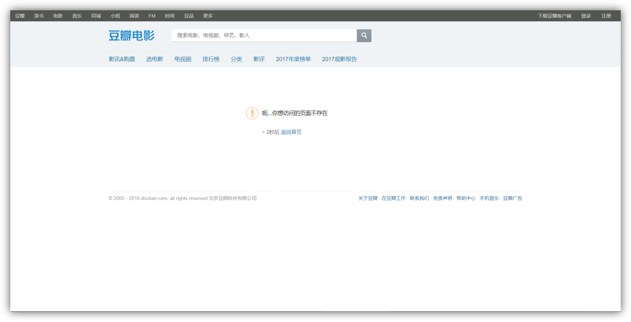Click 在豆瓣工作 footer link
The width and height of the screenshot is (631, 322).
click(x=394, y=198)
